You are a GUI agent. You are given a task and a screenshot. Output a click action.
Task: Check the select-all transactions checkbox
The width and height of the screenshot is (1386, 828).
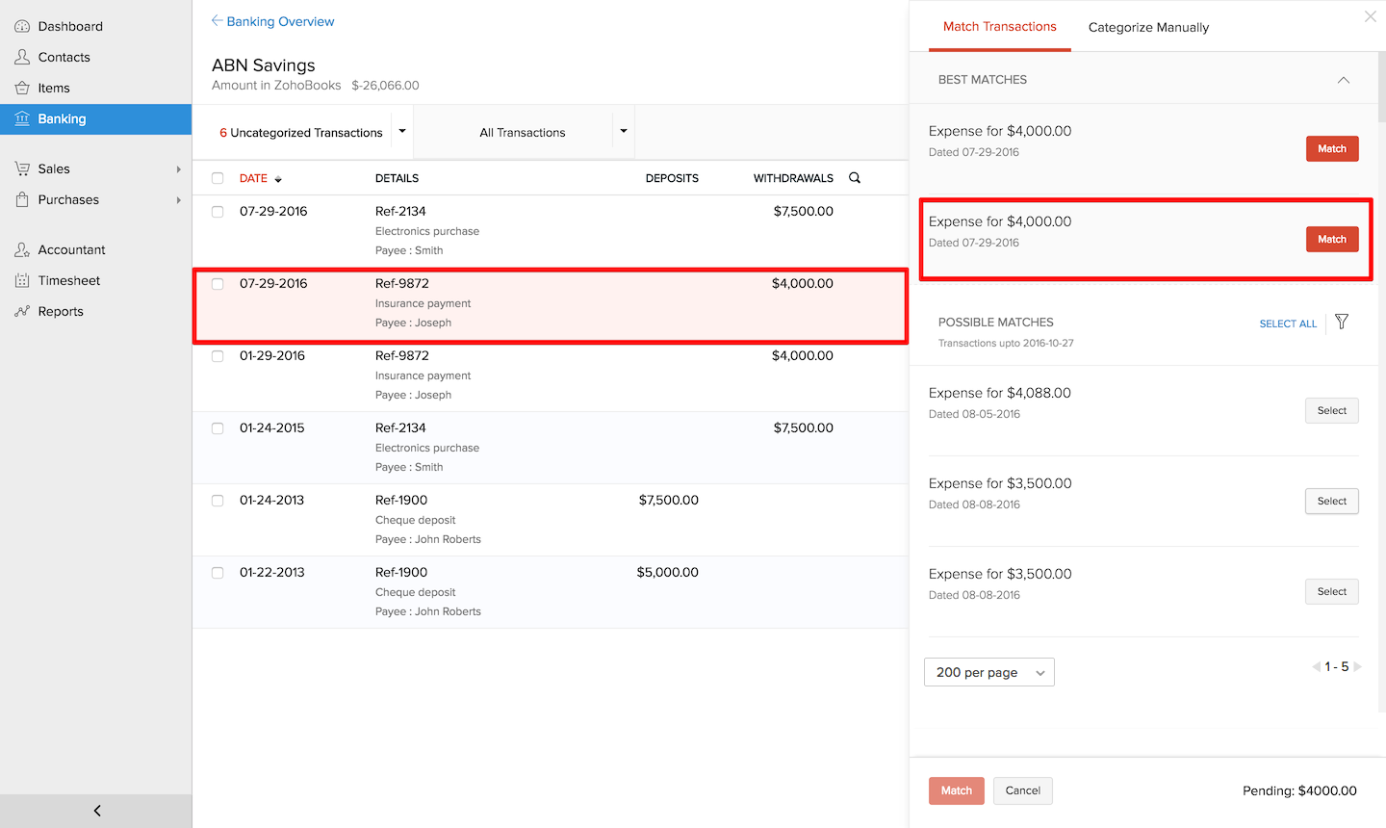click(218, 178)
